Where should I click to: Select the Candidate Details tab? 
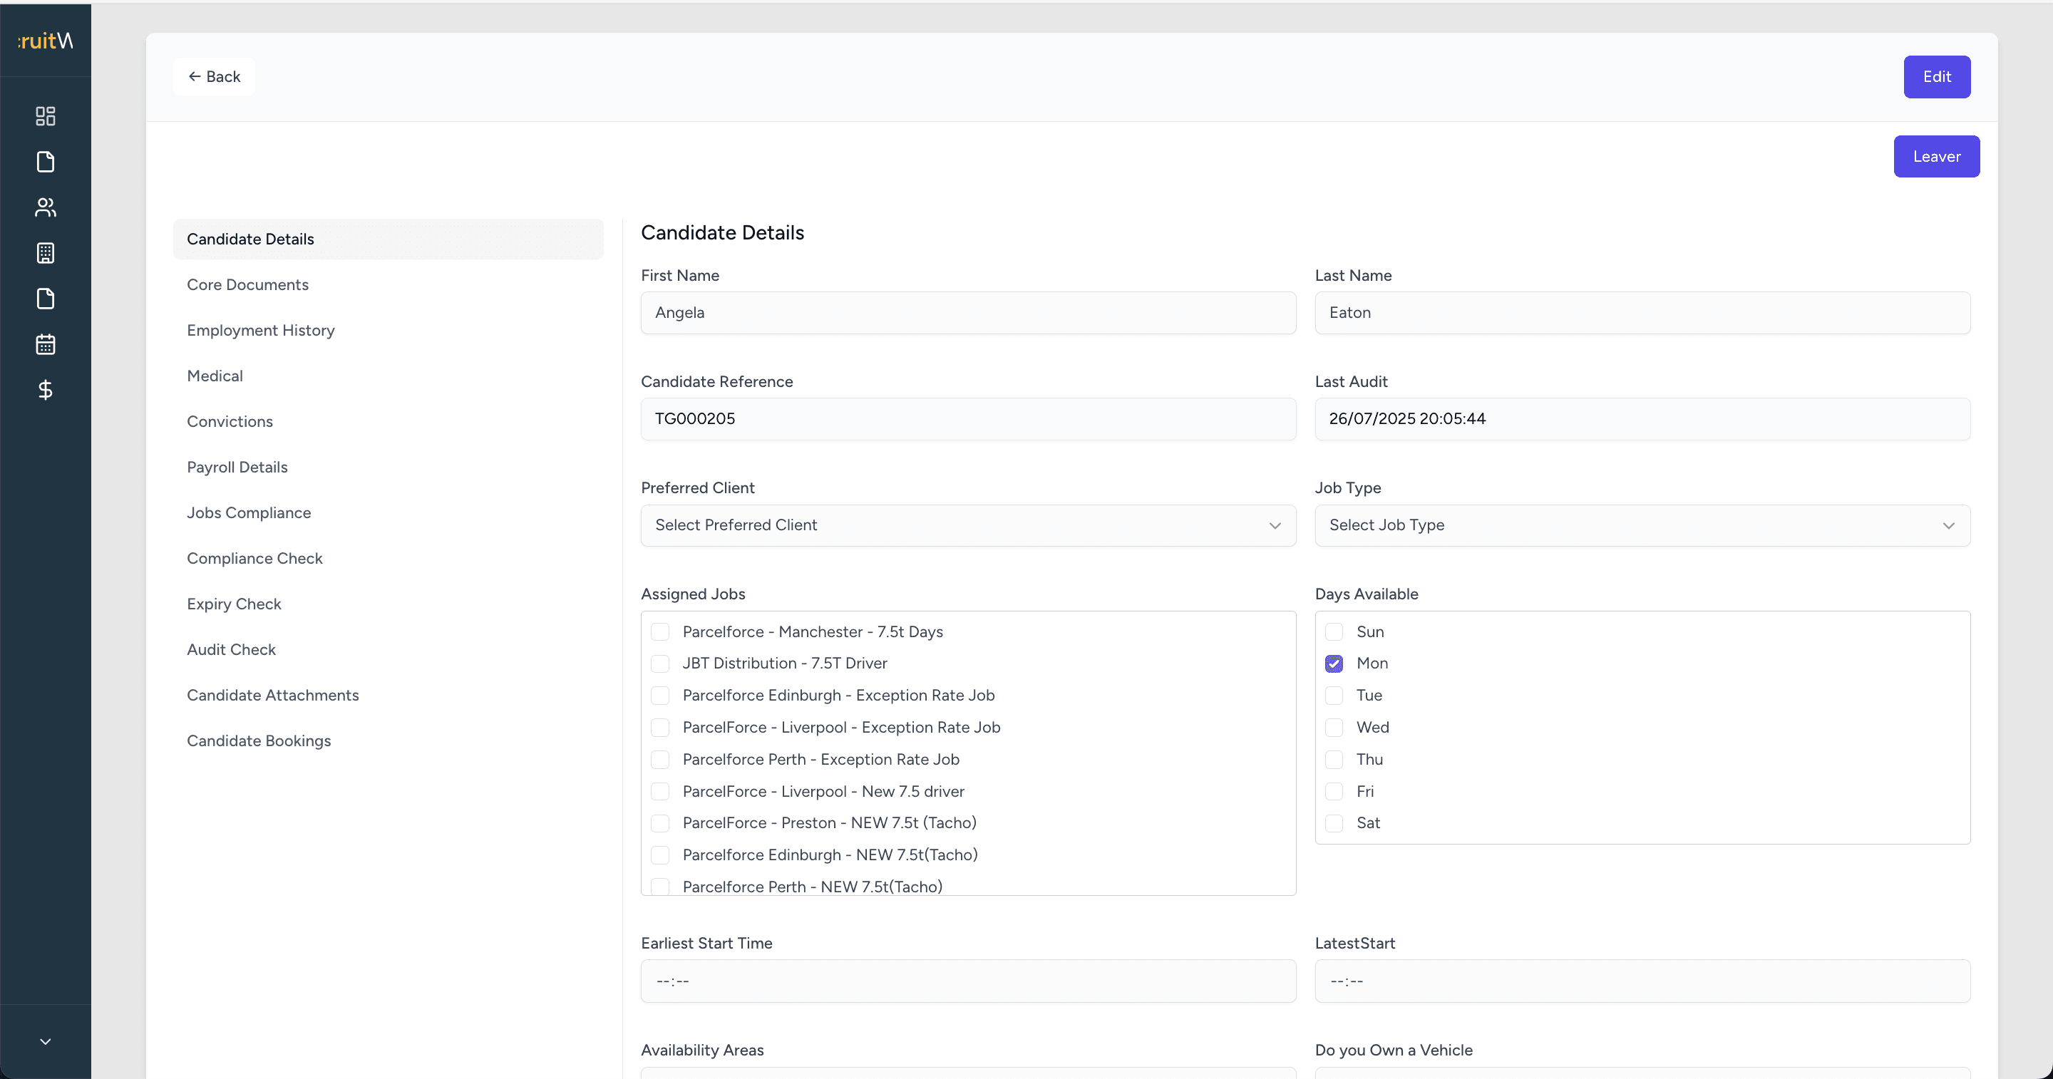click(388, 239)
